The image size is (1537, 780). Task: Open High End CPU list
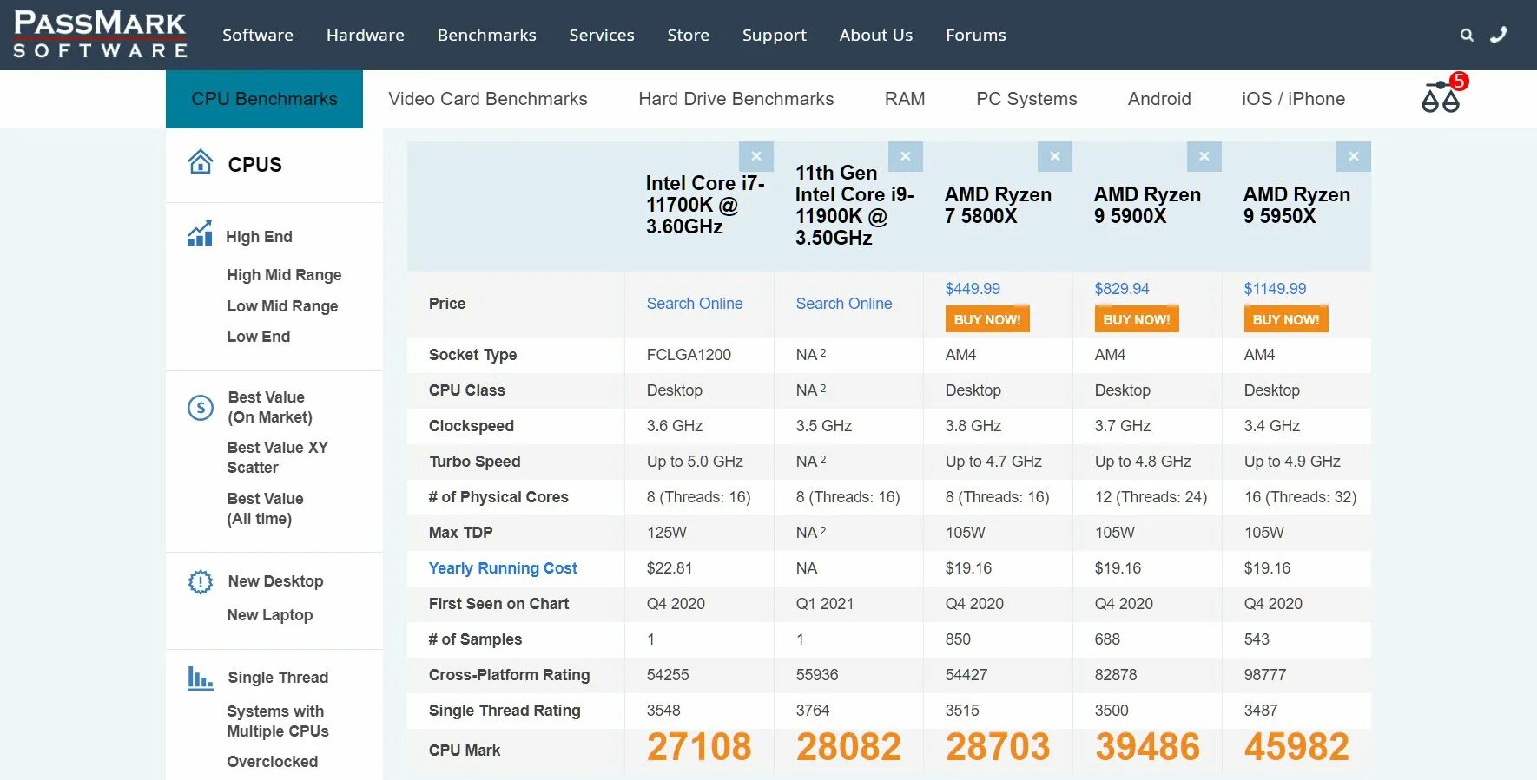point(259,237)
